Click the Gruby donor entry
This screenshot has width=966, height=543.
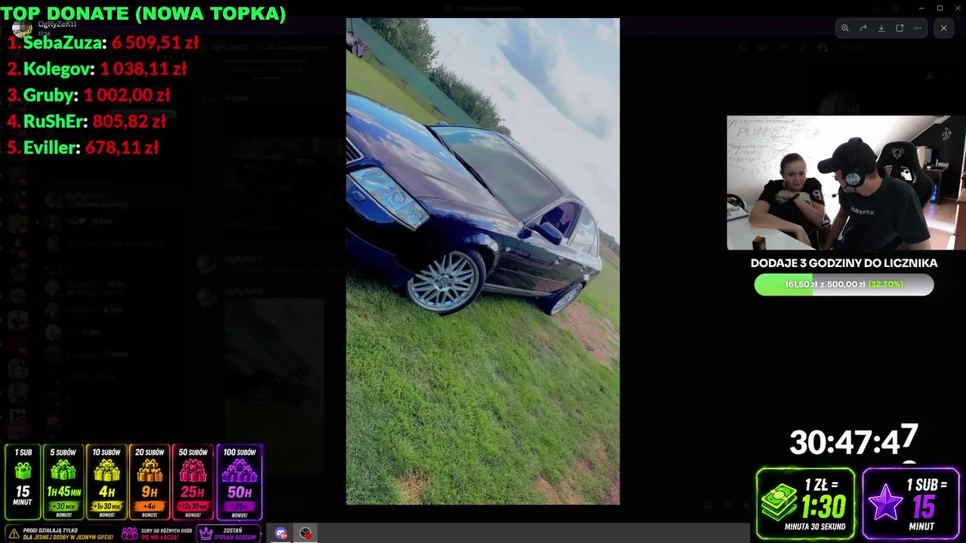click(x=89, y=96)
